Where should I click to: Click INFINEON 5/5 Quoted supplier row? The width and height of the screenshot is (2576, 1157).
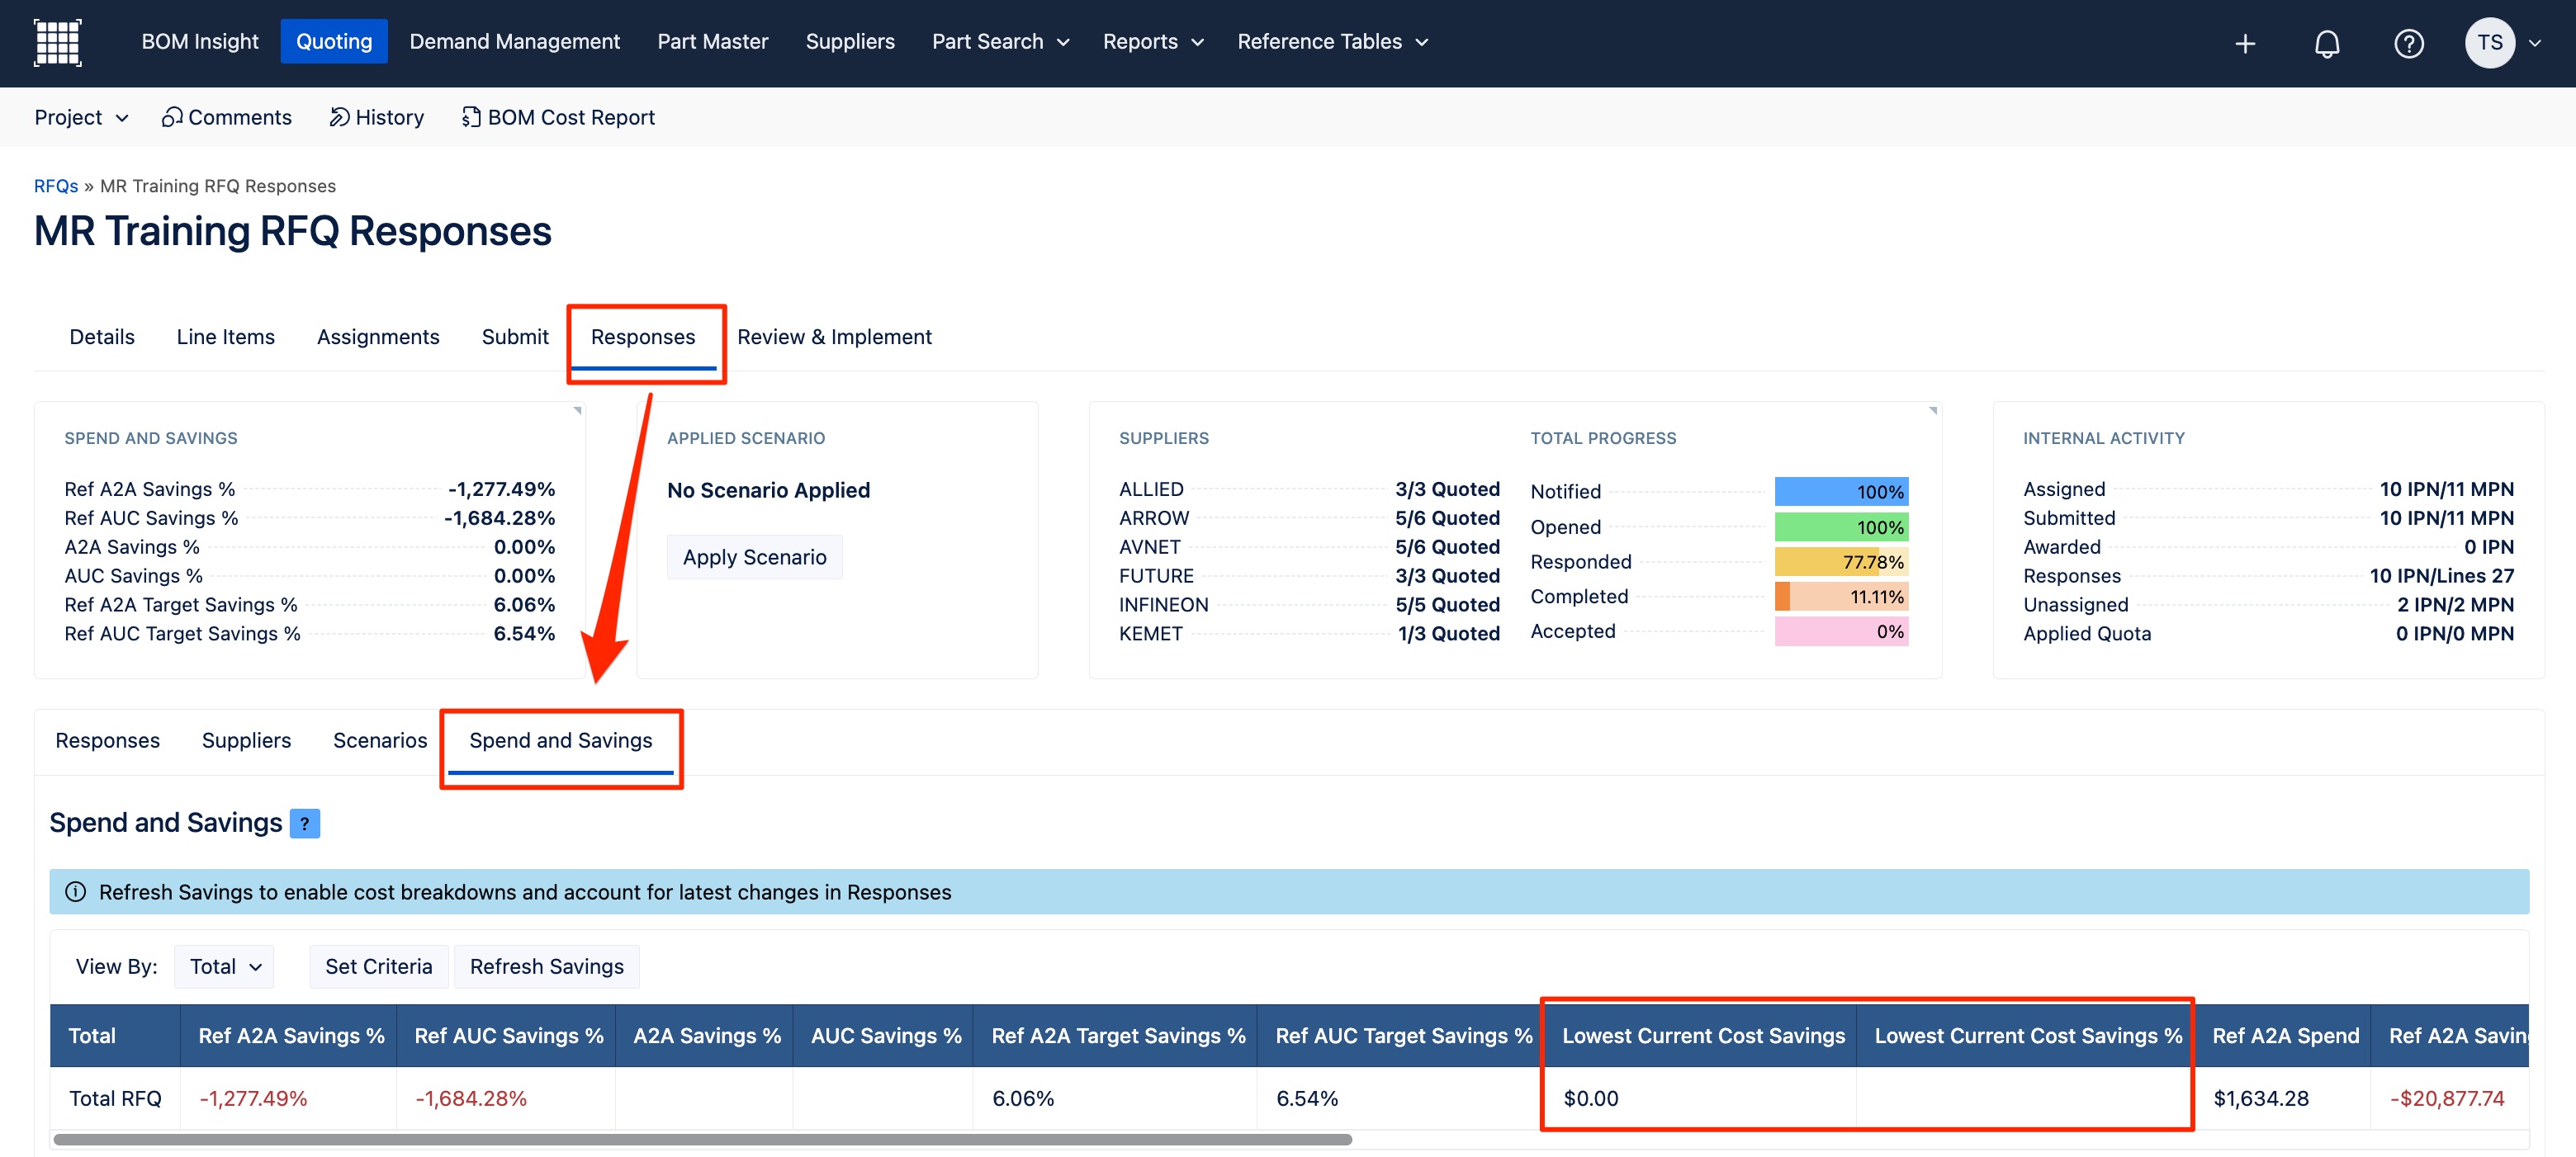(x=1309, y=604)
